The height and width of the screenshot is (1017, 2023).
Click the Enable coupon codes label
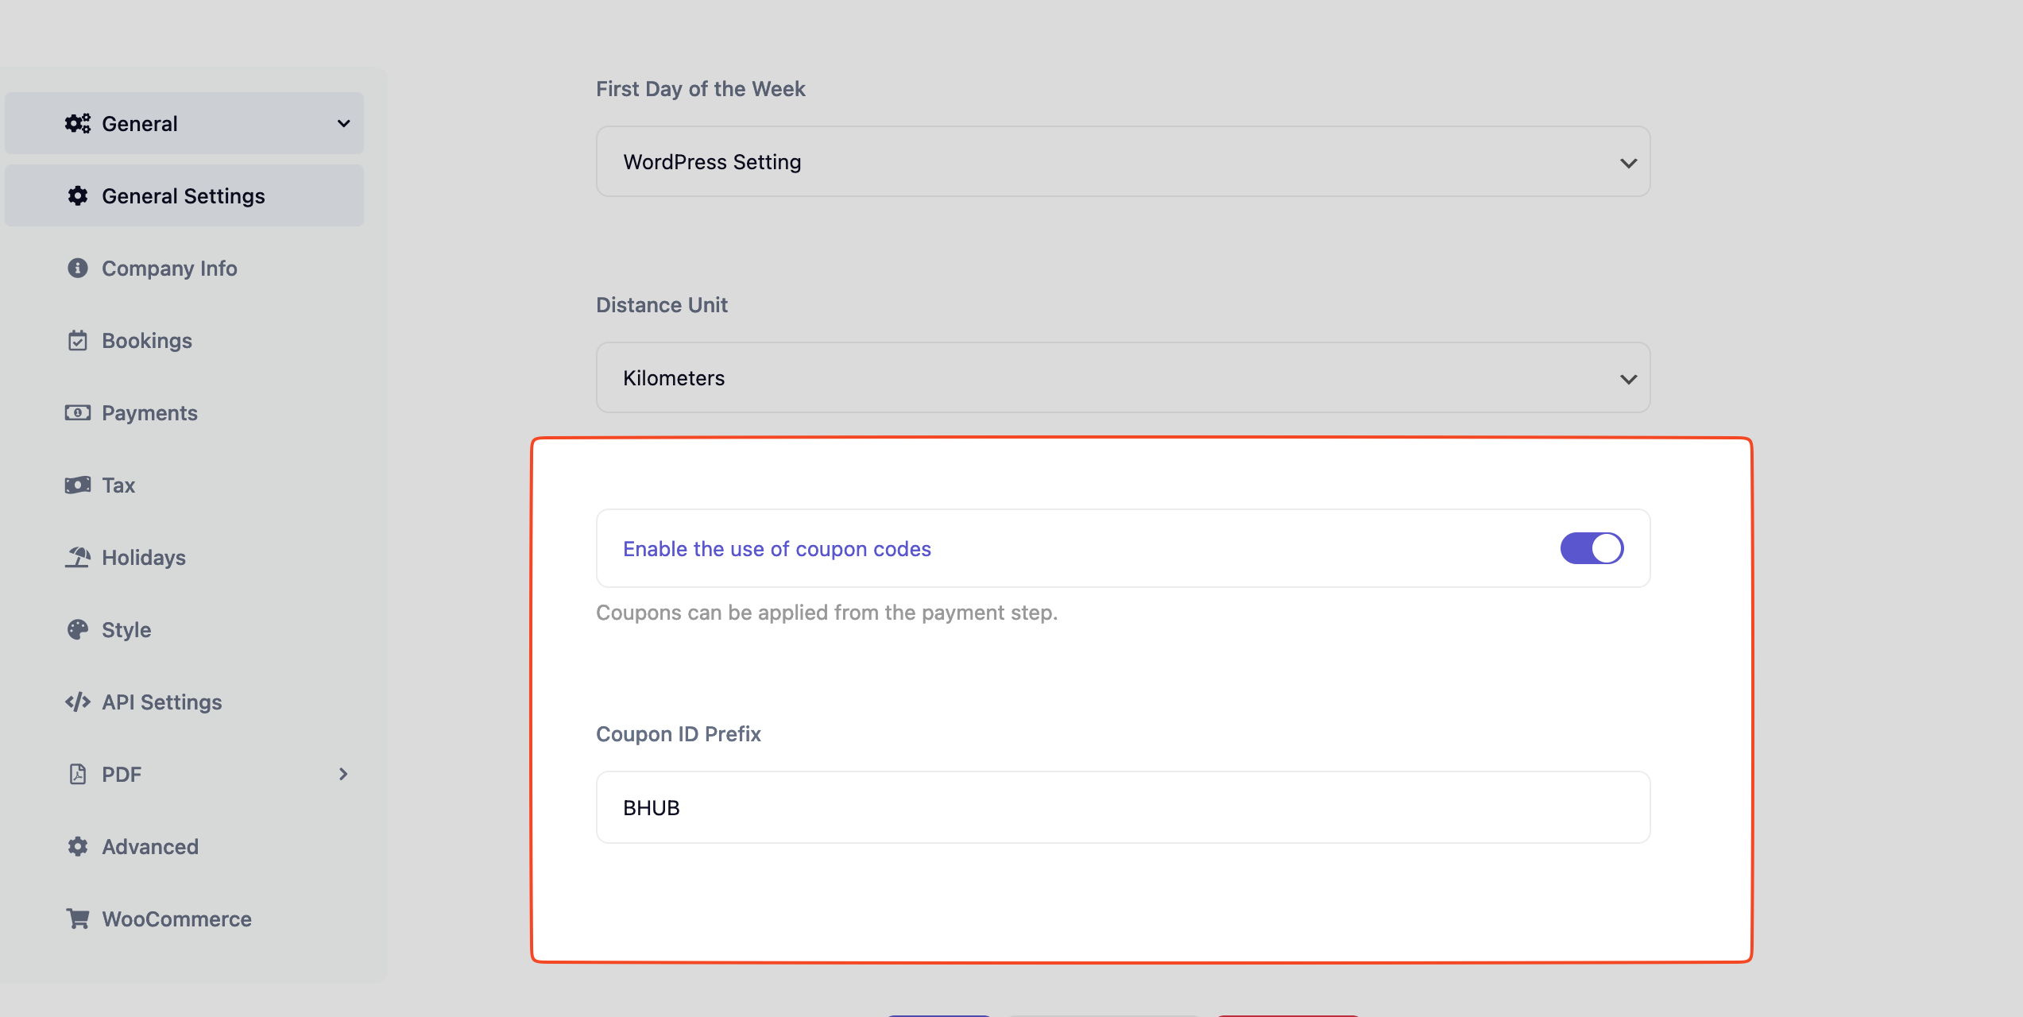pyautogui.click(x=776, y=549)
